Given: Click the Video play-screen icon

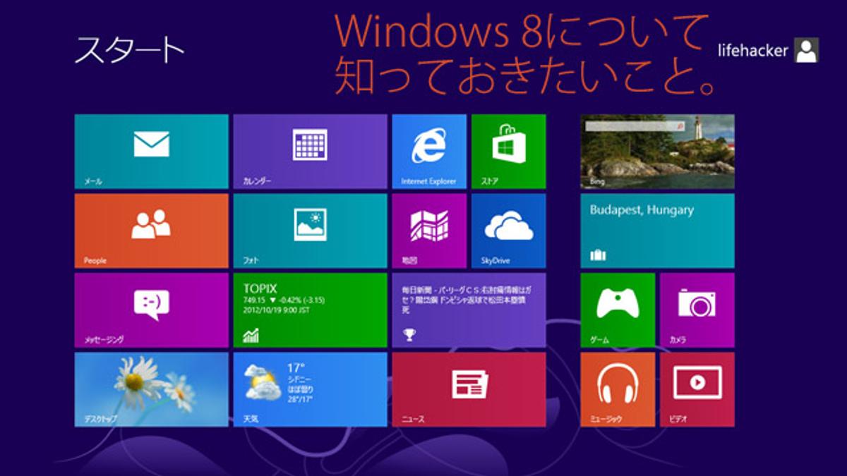Looking at the screenshot, I should (697, 382).
